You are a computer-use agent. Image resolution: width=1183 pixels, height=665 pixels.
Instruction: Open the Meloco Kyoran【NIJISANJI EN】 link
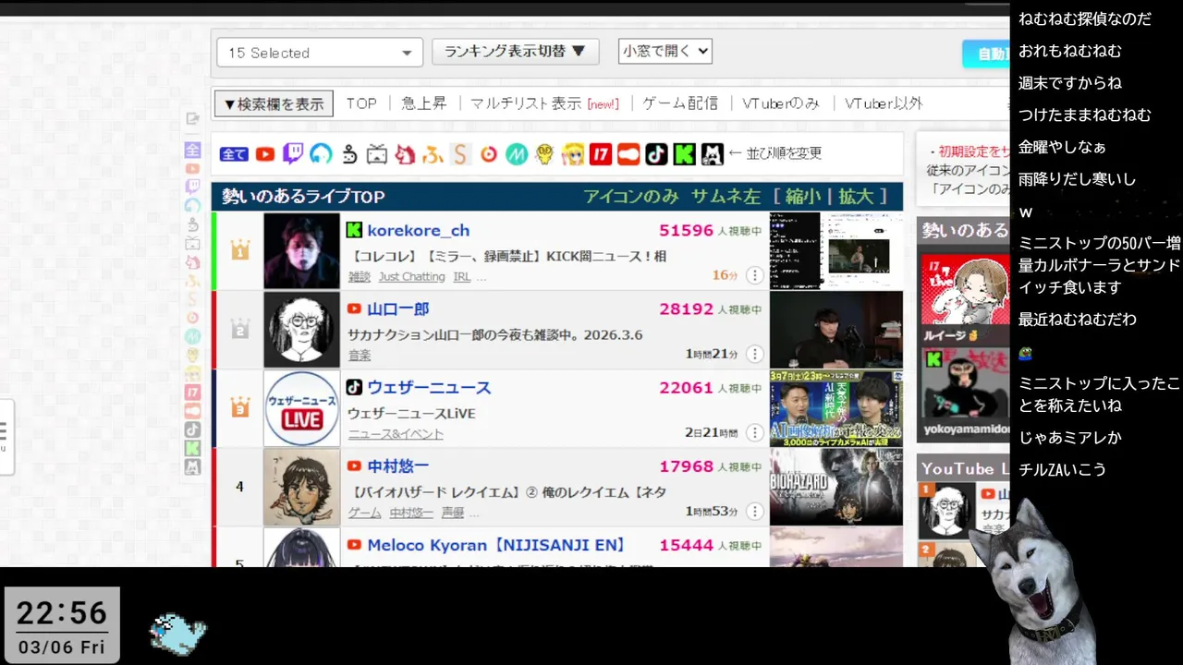[x=496, y=545]
